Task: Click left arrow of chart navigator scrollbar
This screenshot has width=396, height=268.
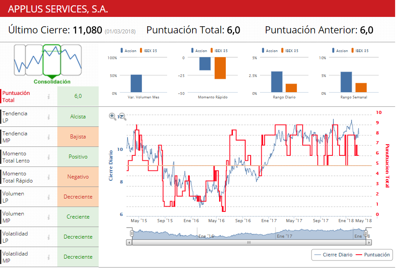Action: [x=129, y=243]
